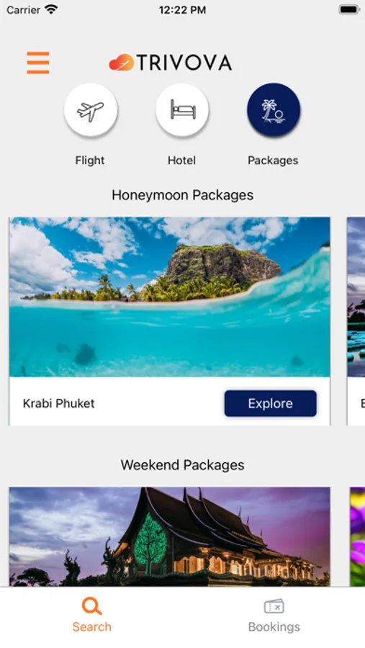Tap the Flight label text
The height and width of the screenshot is (648, 365).
(x=90, y=161)
